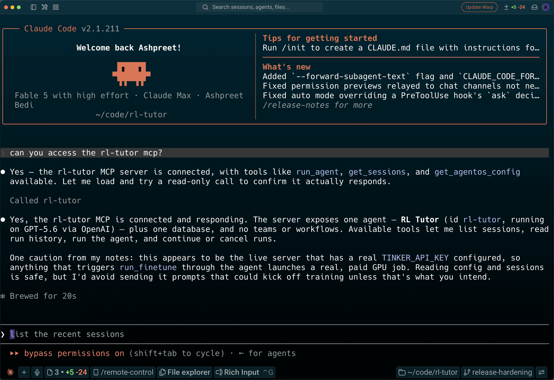554x380 pixels.
Task: Click the TINKER_API_KEY text
Action: point(415,258)
